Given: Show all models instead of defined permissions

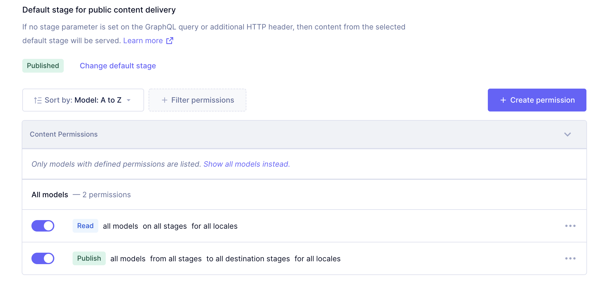Looking at the screenshot, I should 246,164.
